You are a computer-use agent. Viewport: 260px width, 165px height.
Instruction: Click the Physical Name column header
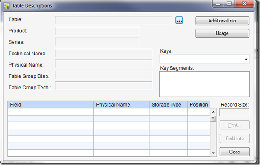(121, 105)
